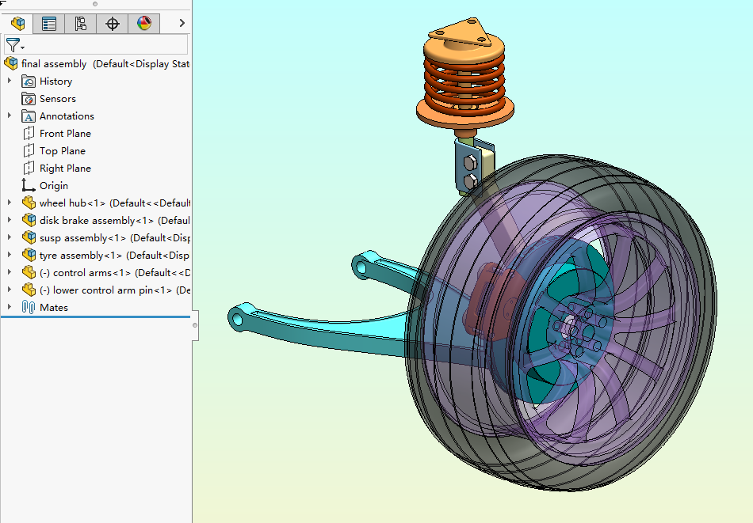This screenshot has height=523, width=753.
Task: Expand susp assembly<1>
Action: pos(10,237)
